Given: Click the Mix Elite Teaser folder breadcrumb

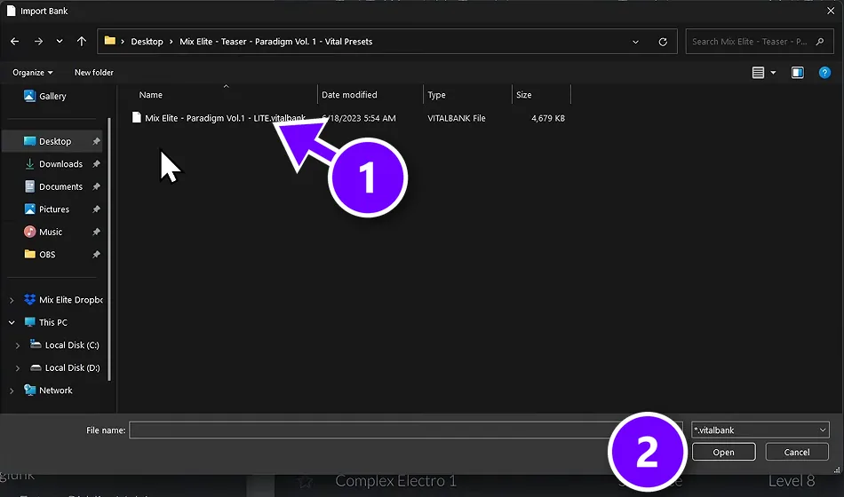Looking at the screenshot, I should tap(275, 42).
